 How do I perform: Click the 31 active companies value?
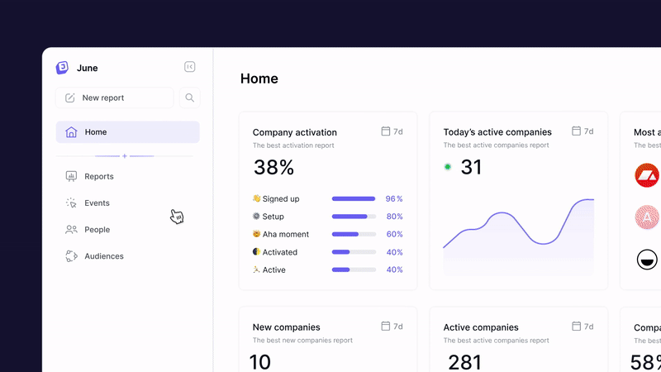(x=471, y=167)
